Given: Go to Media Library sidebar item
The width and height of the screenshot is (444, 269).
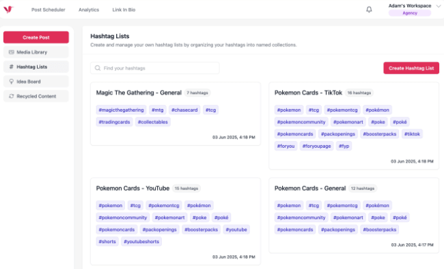Looking at the screenshot, I should 36,52.
